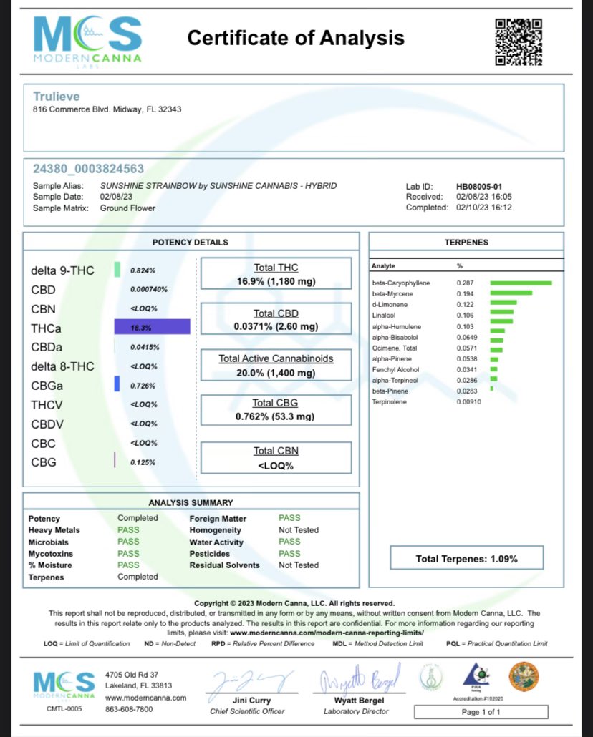Image resolution: width=593 pixels, height=737 pixels.
Task: Click the CBDa value 0.0415%
Action: [x=145, y=347]
